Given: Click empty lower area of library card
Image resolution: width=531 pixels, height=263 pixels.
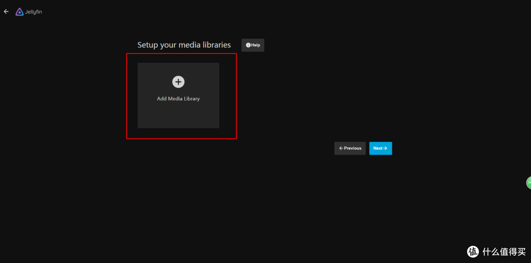Looking at the screenshot, I should [x=178, y=117].
